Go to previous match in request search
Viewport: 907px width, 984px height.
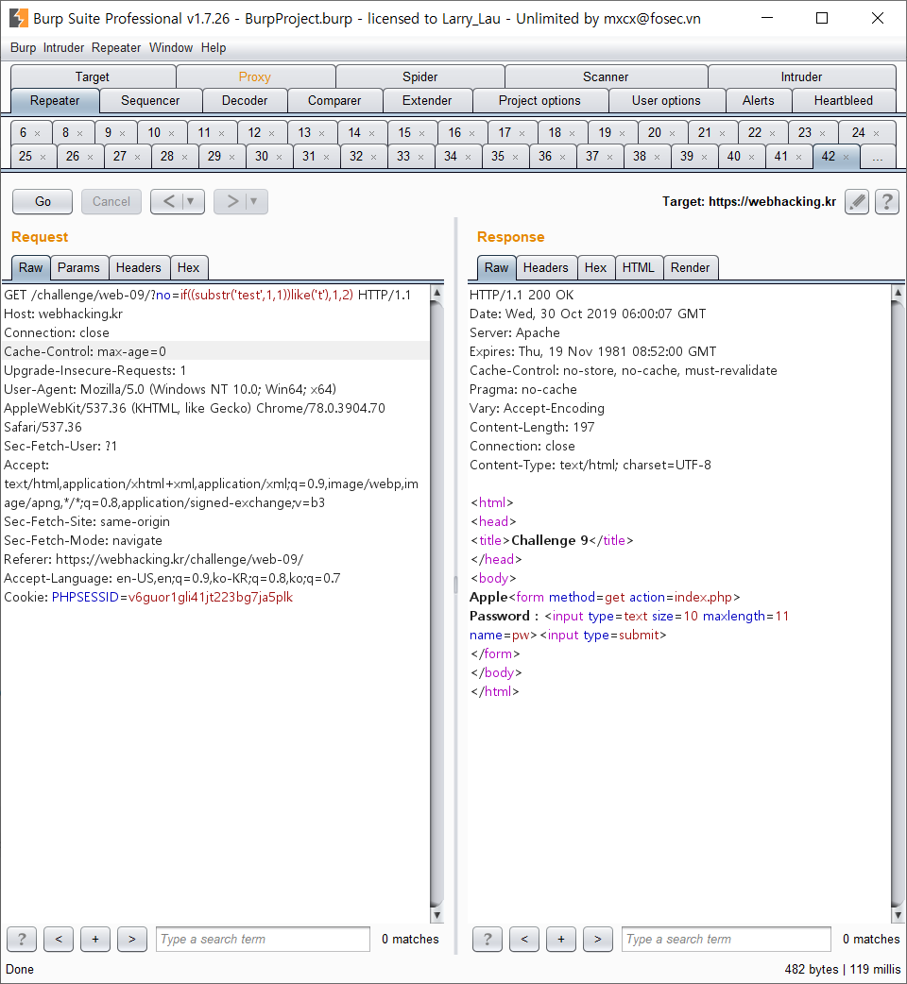(x=59, y=940)
